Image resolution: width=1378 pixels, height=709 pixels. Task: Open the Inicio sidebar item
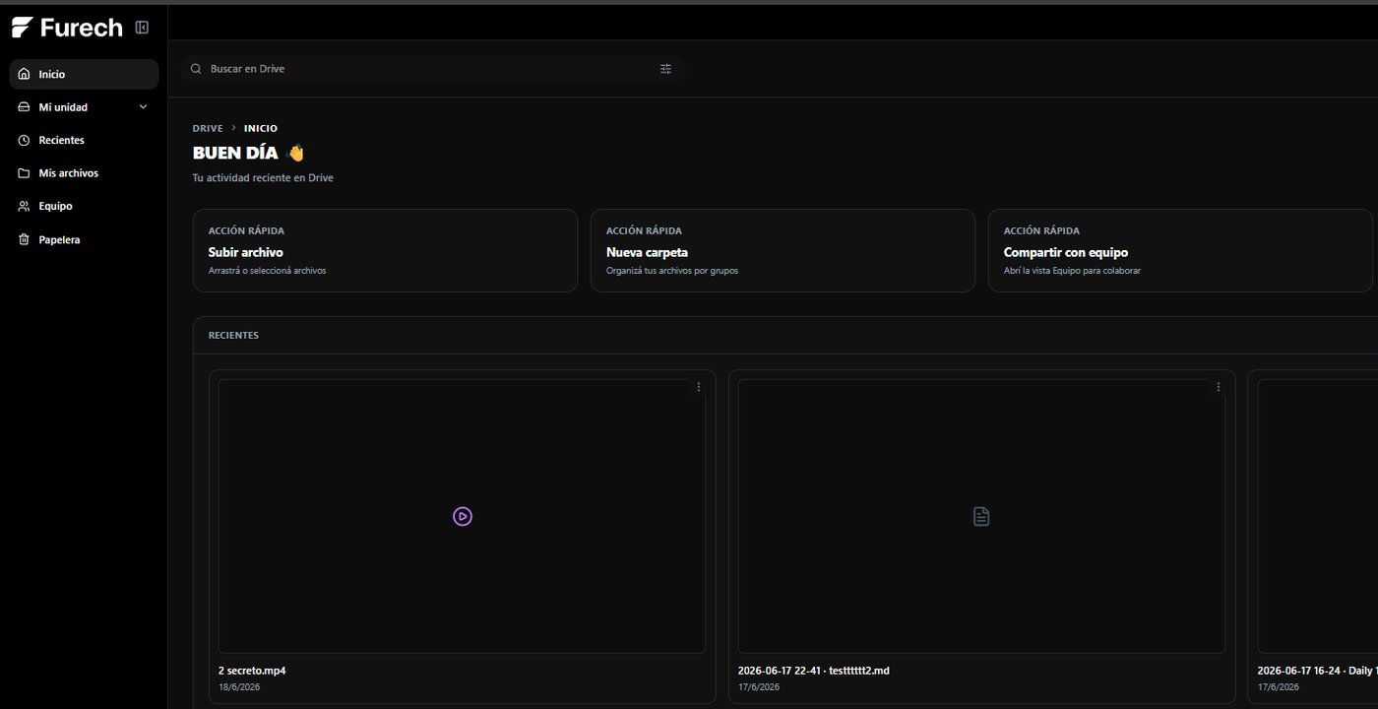[x=84, y=74]
